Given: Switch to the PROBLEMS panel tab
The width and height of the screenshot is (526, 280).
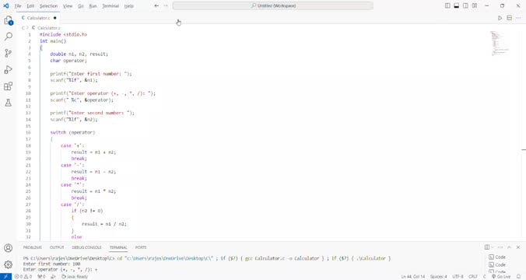Looking at the screenshot, I should [33, 247].
